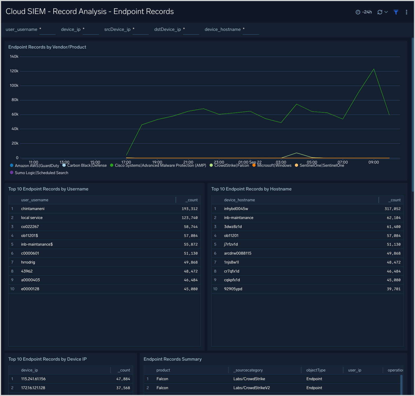Click the device_hostname filter field

point(251,30)
